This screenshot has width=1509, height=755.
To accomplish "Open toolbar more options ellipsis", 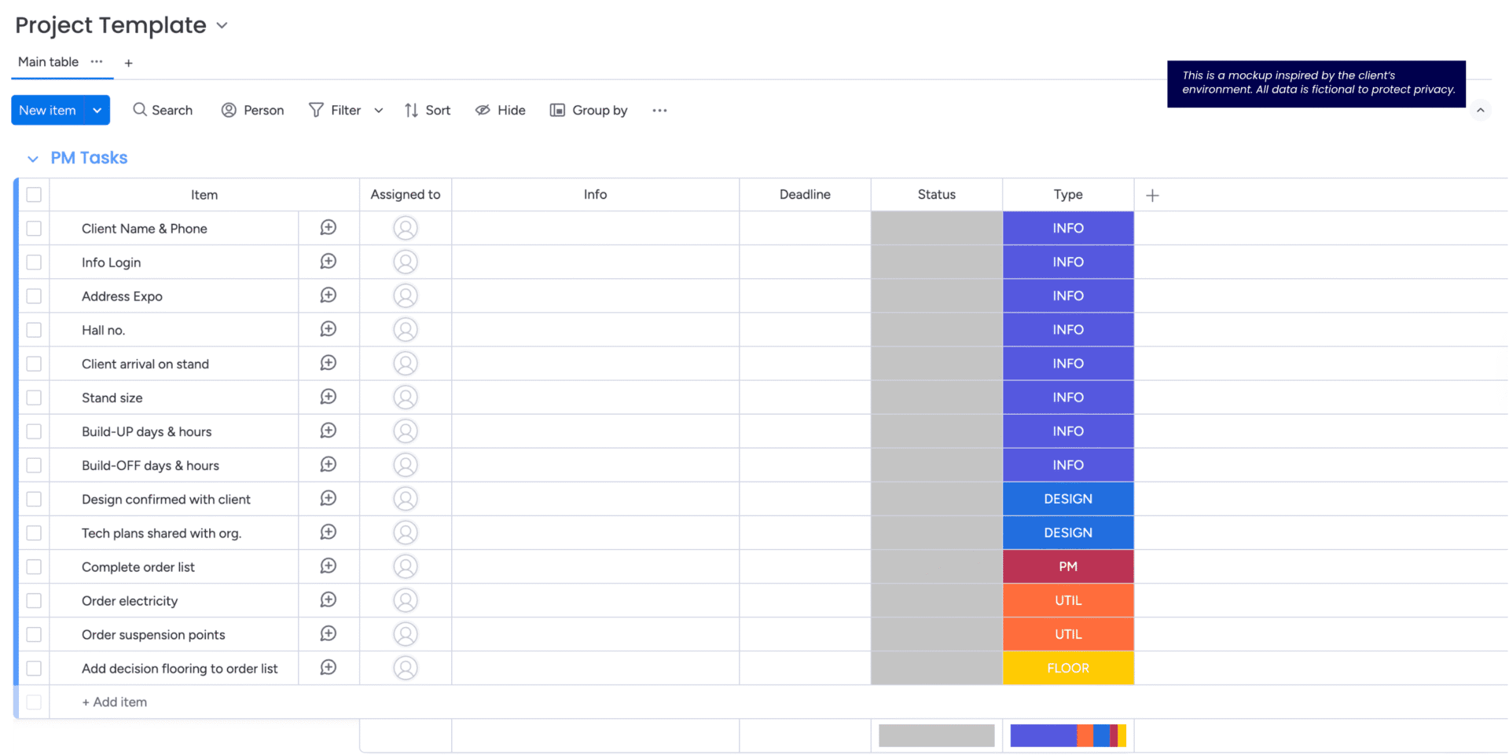I will pyautogui.click(x=659, y=110).
